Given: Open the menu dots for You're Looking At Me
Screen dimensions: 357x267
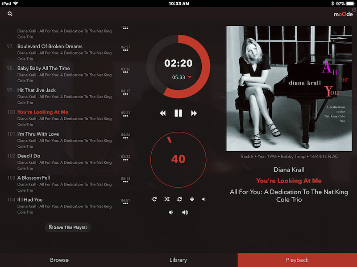Looking at the screenshot, I should pos(125,116).
